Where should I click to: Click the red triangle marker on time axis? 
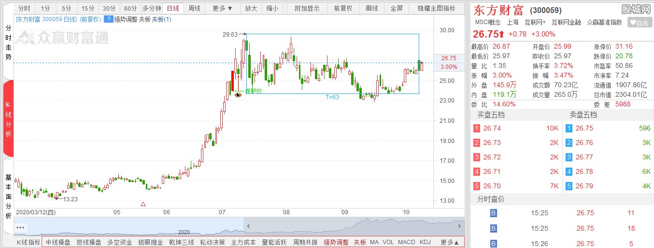143,204
